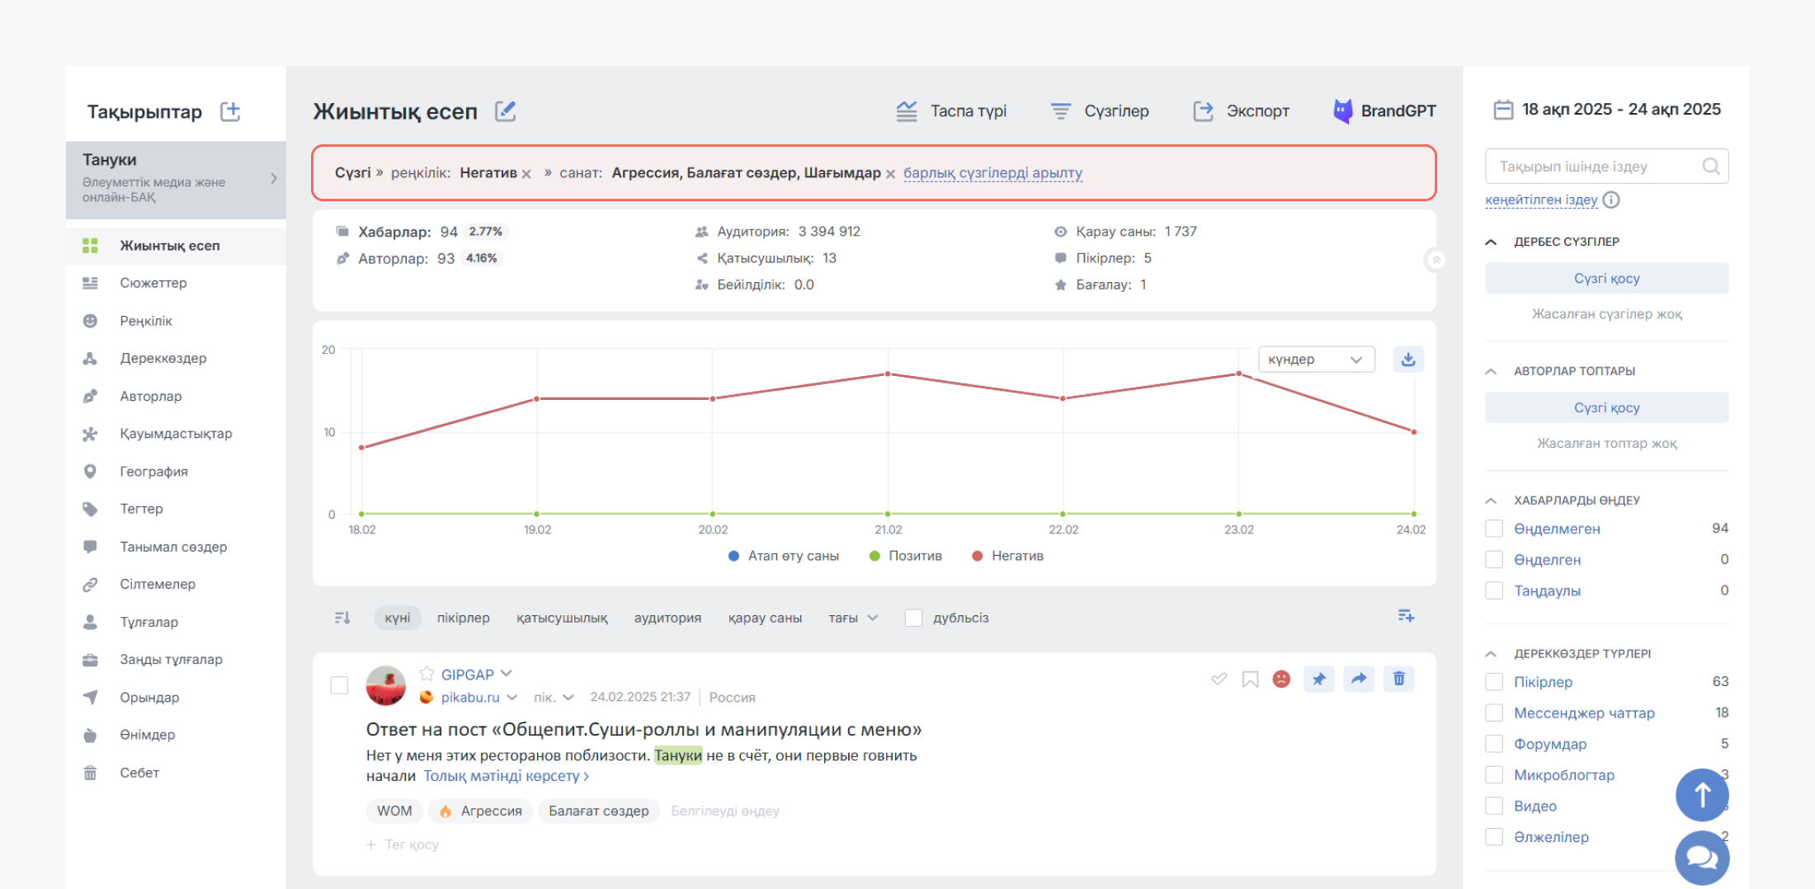This screenshot has height=889, width=1815.
Task: Sort messages by қатысушылық
Action: (x=562, y=618)
